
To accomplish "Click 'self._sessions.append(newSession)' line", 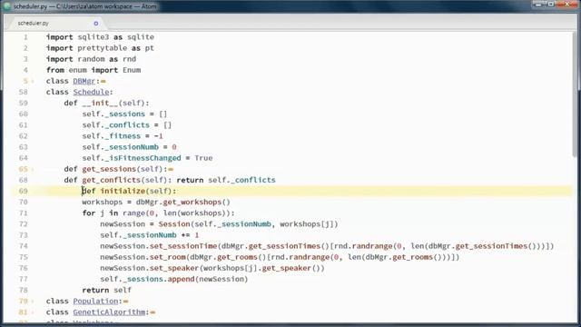I will (174, 279).
